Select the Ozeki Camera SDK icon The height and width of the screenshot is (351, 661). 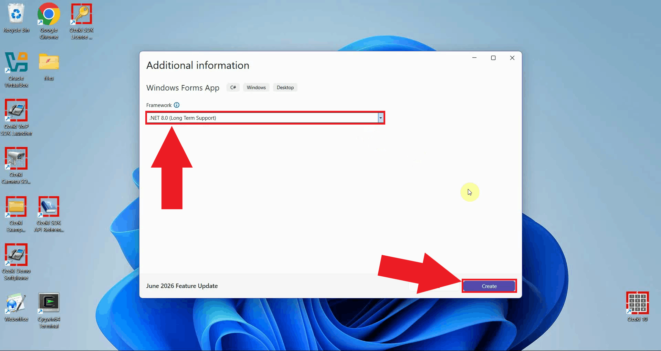(x=16, y=165)
